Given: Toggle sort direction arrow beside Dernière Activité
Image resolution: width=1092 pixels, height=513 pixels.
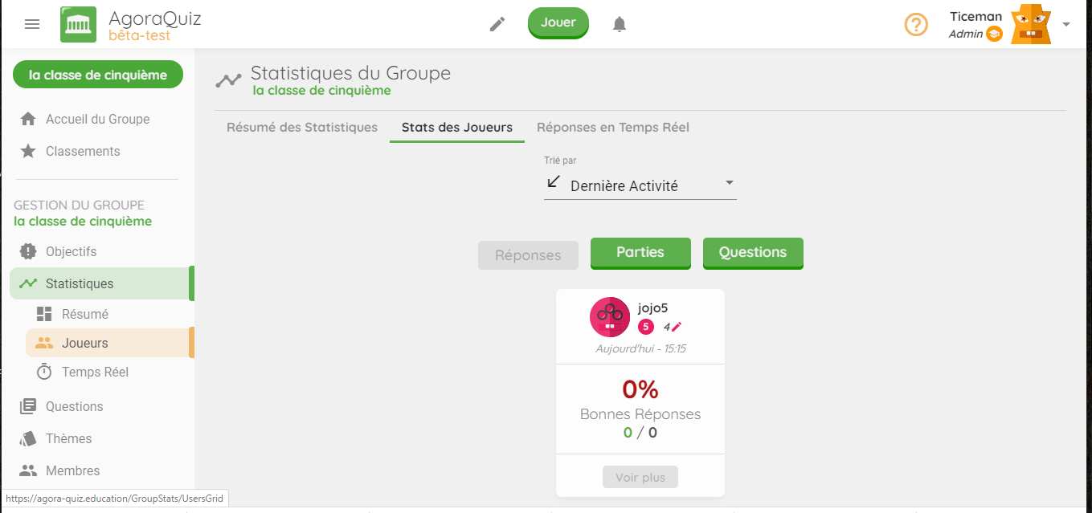Looking at the screenshot, I should 553,182.
